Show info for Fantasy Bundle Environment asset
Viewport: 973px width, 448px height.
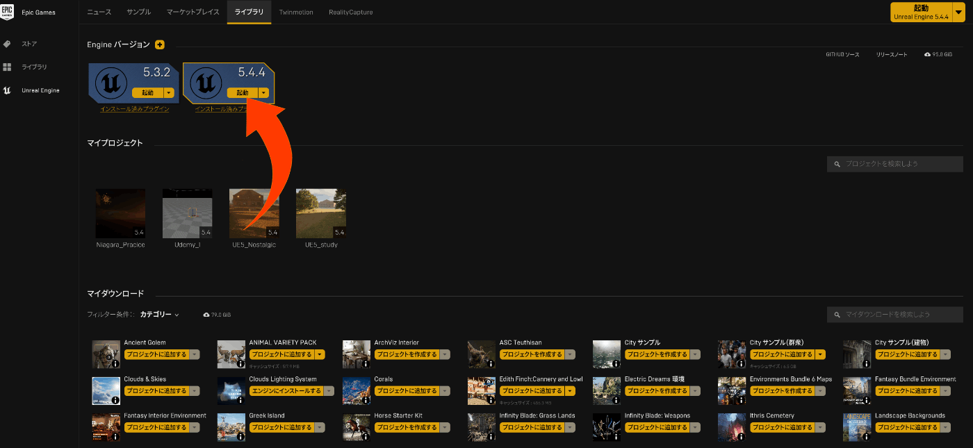866,400
